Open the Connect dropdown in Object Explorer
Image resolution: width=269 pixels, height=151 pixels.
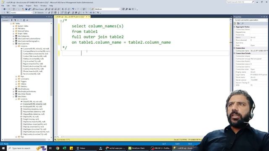pyautogui.click(x=5, y=20)
